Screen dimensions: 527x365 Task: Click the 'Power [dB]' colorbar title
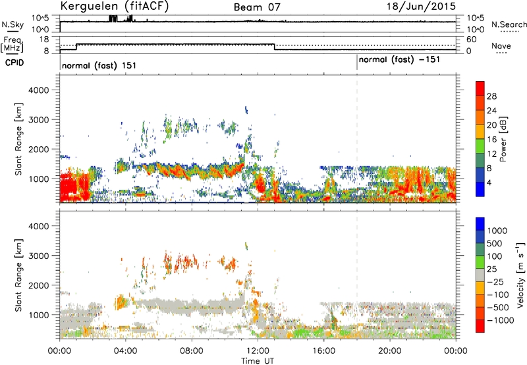pos(503,139)
